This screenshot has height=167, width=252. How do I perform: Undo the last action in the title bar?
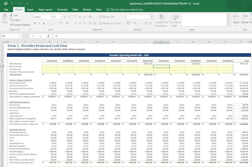click(12, 3)
